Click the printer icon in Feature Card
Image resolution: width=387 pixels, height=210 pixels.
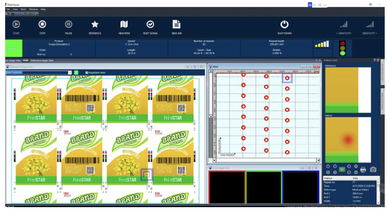pos(363,169)
